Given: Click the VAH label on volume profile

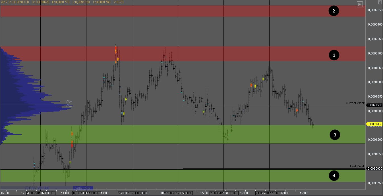Looking at the screenshot, I should [x=69, y=101].
